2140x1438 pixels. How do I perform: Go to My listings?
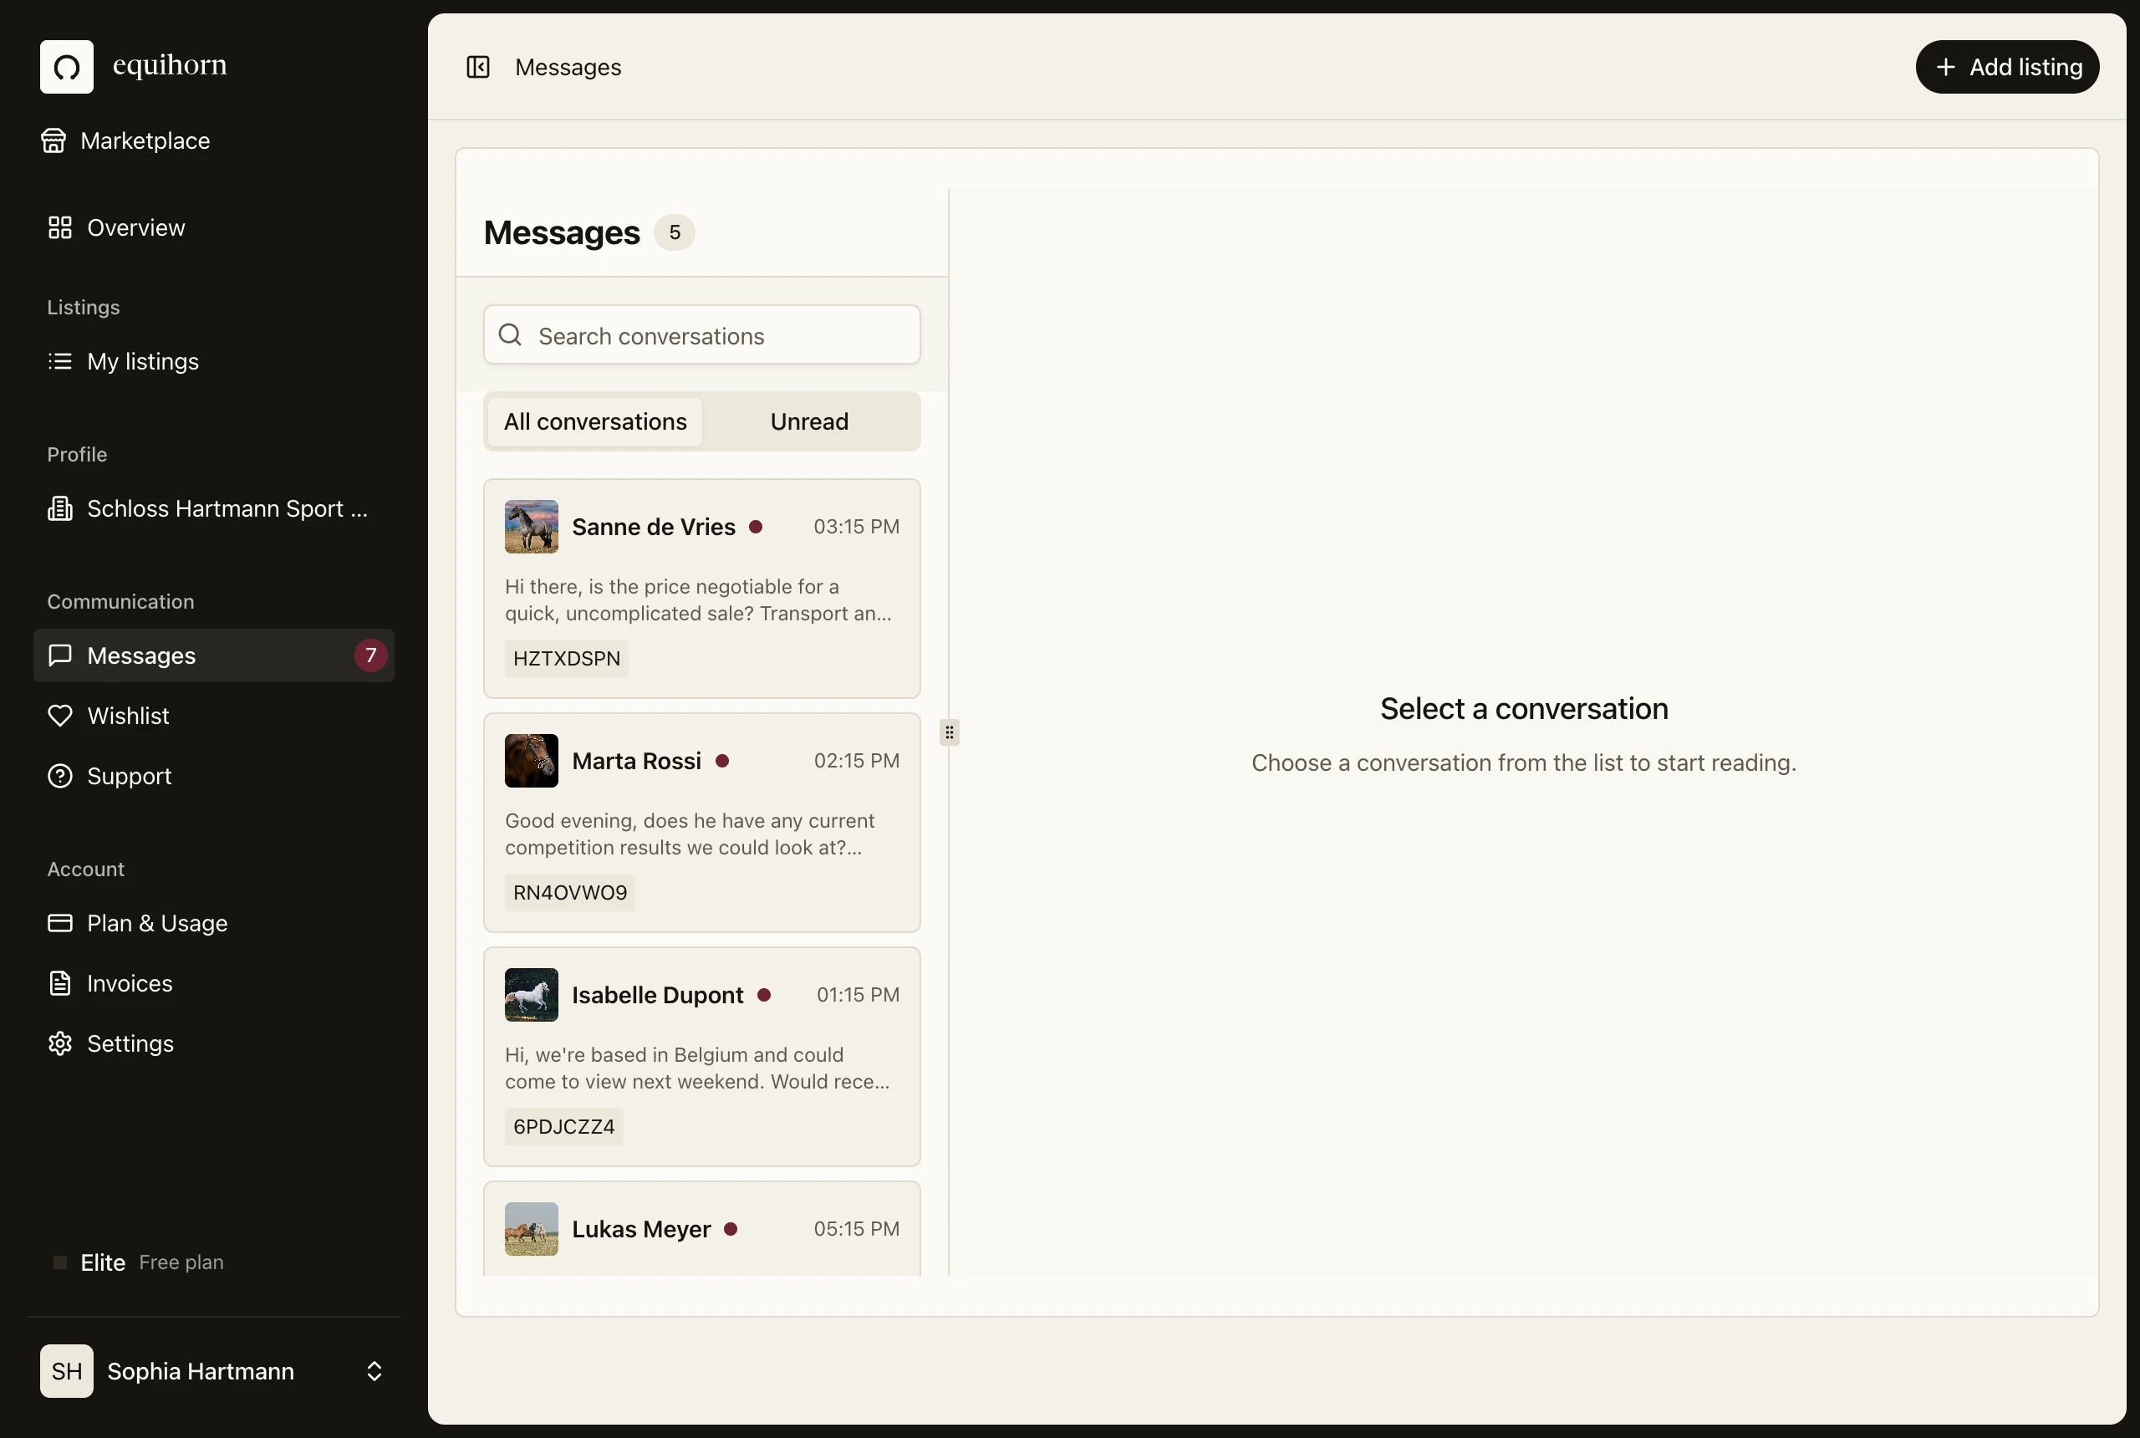click(x=214, y=361)
